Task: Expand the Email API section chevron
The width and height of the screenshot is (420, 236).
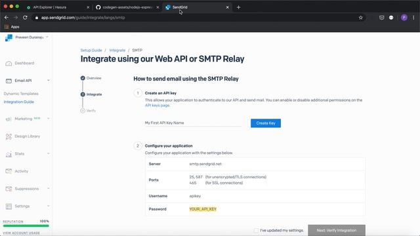Action: point(48,81)
